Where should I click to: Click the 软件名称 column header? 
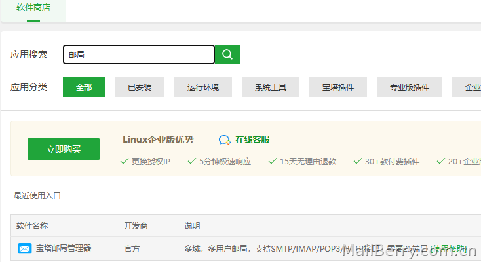coord(32,226)
